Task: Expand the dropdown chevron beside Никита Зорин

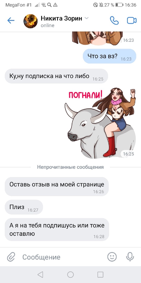Action: (x=86, y=18)
